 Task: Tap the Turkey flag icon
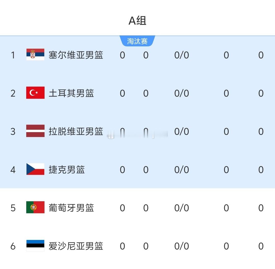click(x=35, y=93)
